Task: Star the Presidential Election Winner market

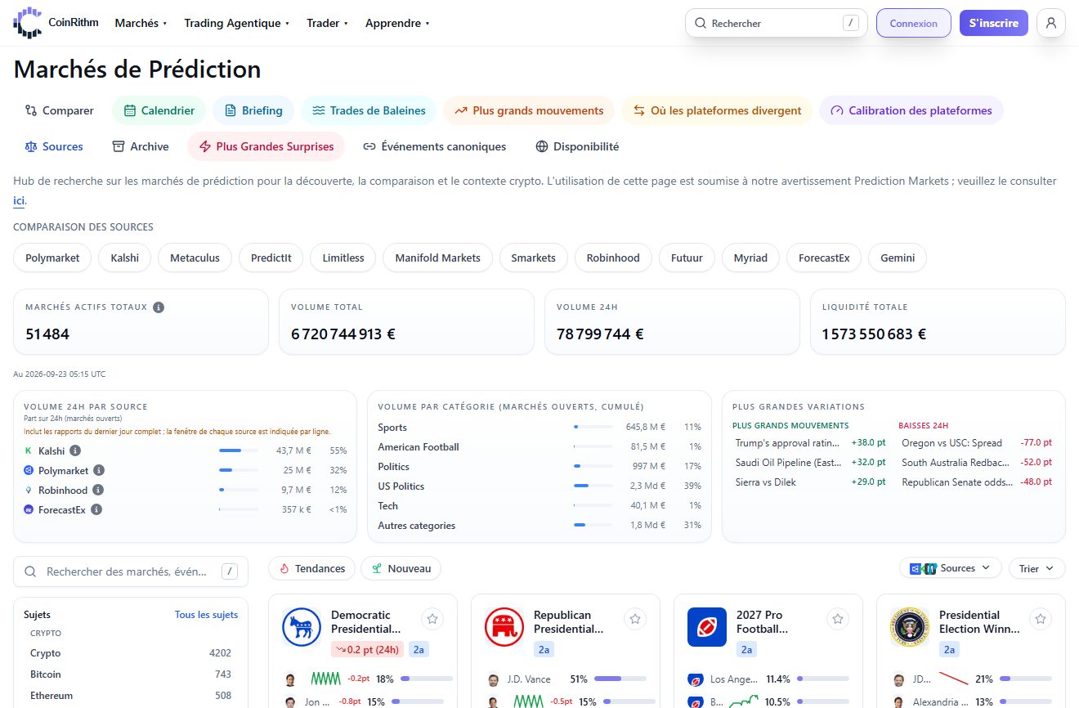Action: [x=1041, y=619]
